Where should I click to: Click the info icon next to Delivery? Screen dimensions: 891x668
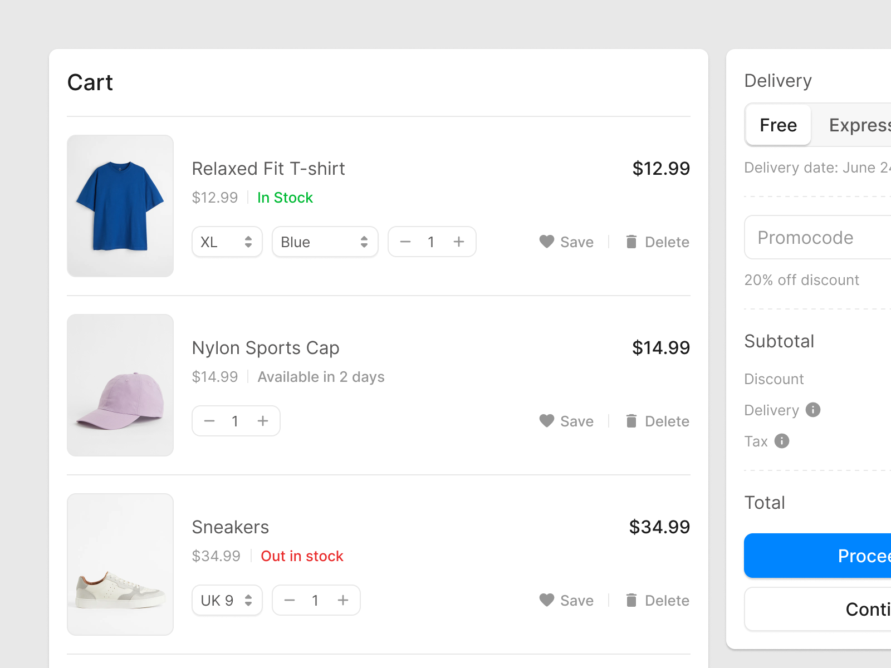pos(812,410)
